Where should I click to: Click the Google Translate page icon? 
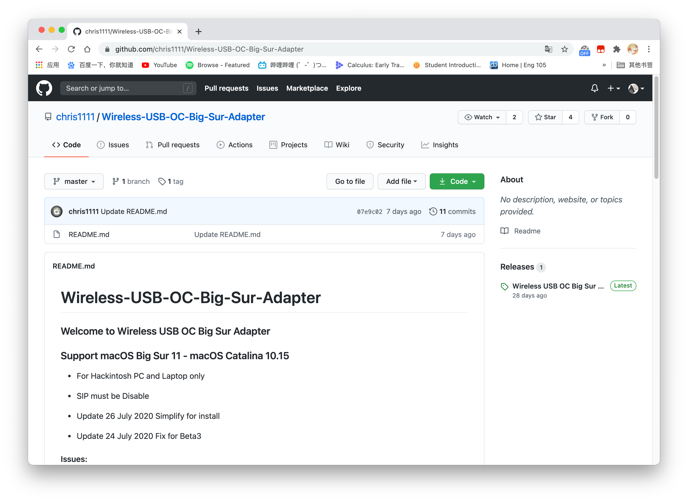pos(548,49)
